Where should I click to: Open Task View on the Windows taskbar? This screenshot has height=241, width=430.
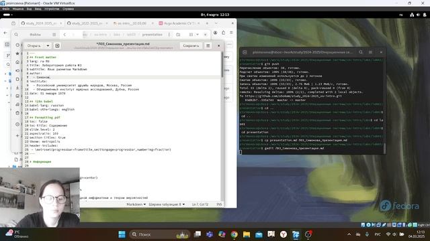[x=197, y=234]
